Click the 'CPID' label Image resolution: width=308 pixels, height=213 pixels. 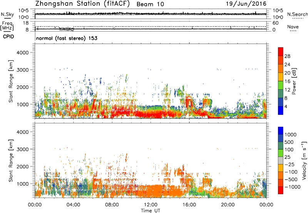coord(8,37)
